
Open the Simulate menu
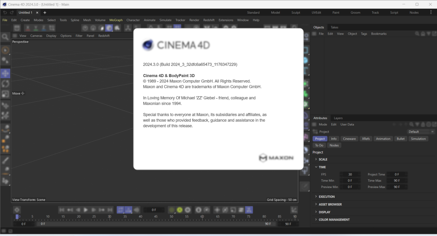[165, 20]
